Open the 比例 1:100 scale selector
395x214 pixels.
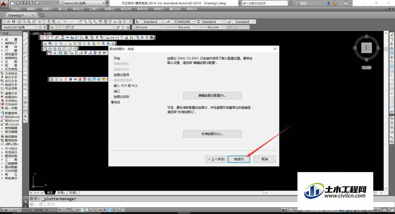point(11,210)
